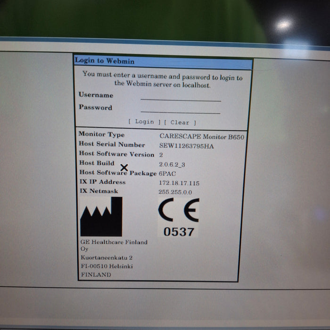Click the CE certification mark
The height and width of the screenshot is (330, 330).
point(179,210)
